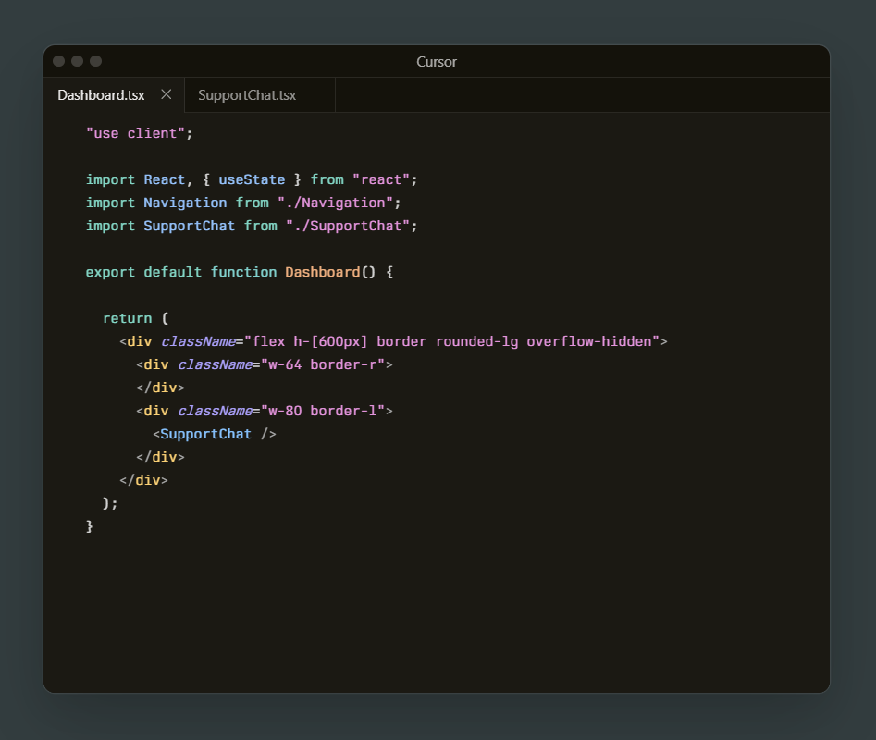This screenshot has height=740, width=876.
Task: Click the "w-80 border-l" class string
Action: click(323, 411)
